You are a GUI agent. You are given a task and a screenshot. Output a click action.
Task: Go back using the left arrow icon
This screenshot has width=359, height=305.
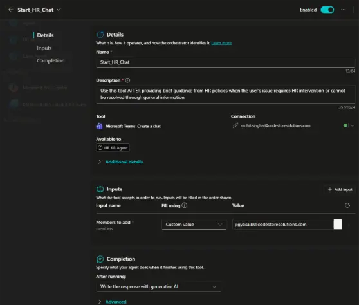click(x=10, y=10)
